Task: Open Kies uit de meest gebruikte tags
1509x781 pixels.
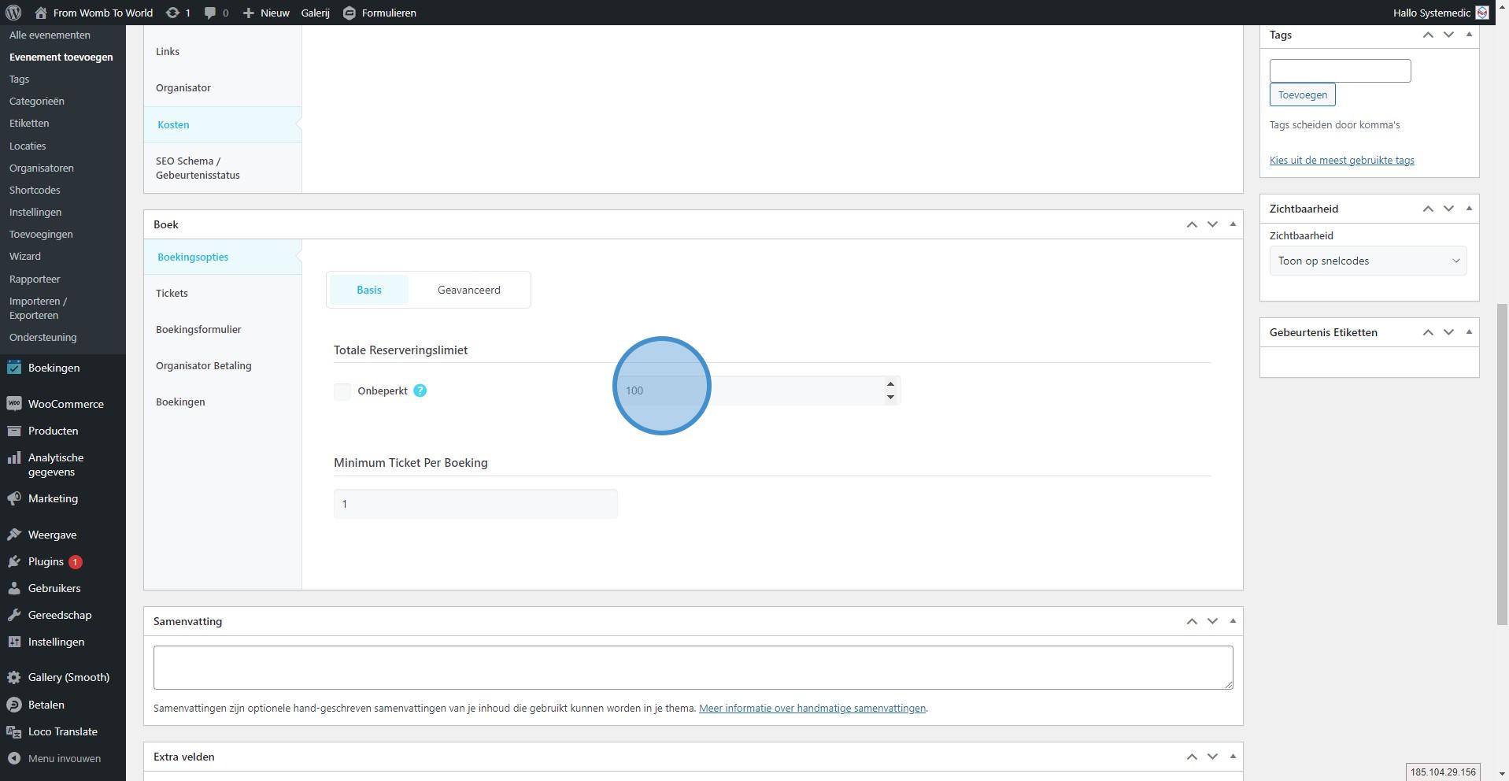Action: [x=1341, y=160]
